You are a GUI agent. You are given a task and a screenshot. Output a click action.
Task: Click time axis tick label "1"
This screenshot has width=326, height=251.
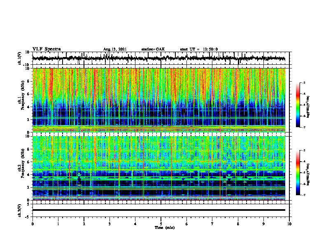tap(58, 224)
